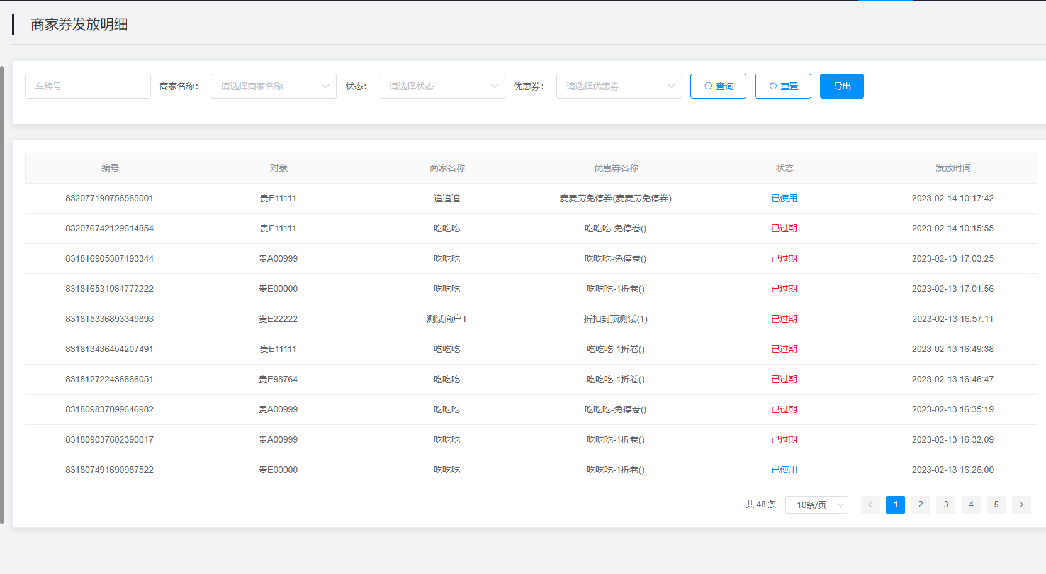Open the 优惠券 coupon dropdown
This screenshot has height=574, width=1046.
pos(619,86)
